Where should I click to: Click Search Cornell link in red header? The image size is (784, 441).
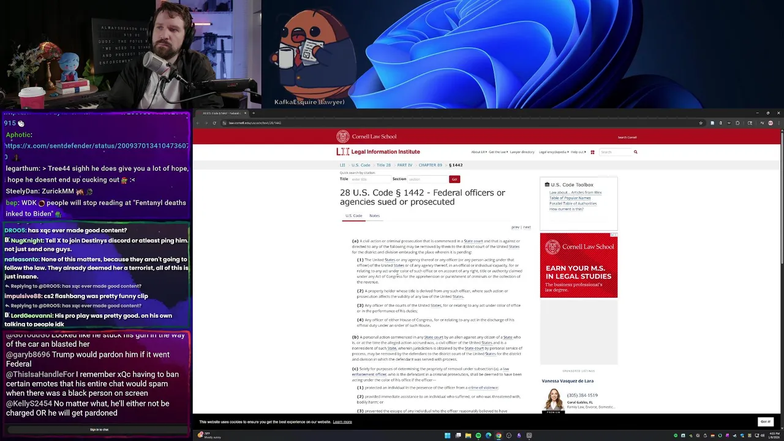pyautogui.click(x=627, y=137)
